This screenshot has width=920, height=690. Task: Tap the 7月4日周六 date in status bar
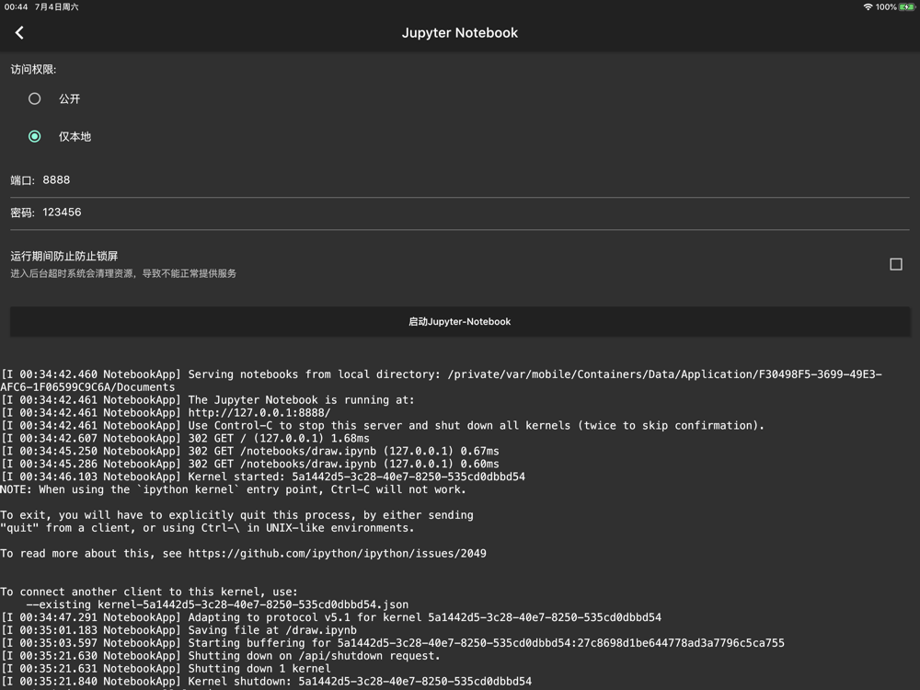point(56,6)
